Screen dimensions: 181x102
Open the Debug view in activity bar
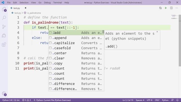[x=4, y=36]
